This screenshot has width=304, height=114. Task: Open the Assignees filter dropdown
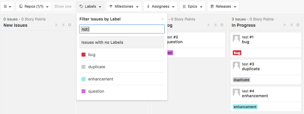click(160, 6)
